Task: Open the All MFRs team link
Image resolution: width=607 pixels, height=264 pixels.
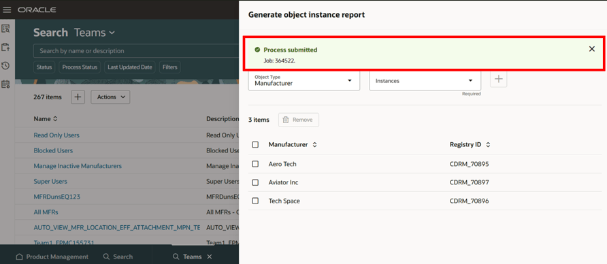Action: tap(46, 212)
